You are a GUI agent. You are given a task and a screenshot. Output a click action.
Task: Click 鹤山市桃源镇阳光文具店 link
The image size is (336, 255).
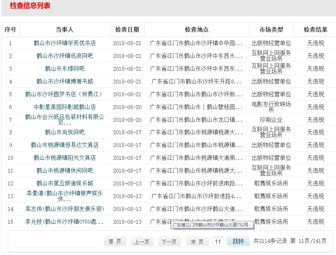65,158
